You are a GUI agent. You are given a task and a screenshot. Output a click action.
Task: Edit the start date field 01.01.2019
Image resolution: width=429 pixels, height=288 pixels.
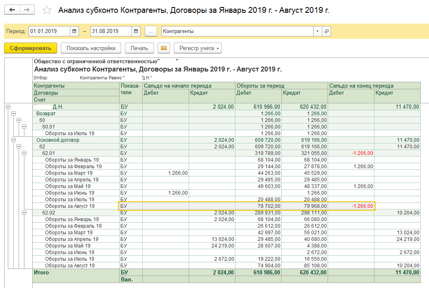tap(50, 31)
